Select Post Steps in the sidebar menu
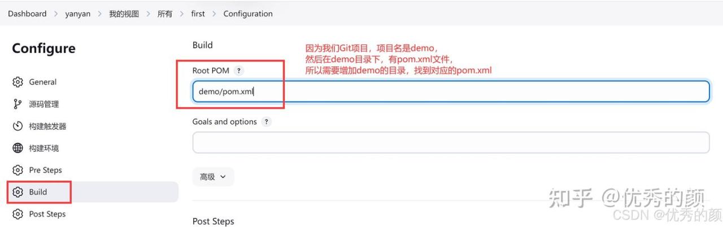 [x=47, y=214]
